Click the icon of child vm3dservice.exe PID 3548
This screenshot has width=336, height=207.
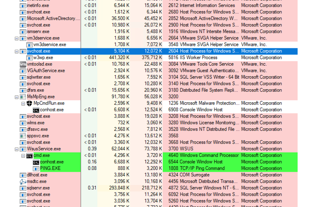coord(29,45)
